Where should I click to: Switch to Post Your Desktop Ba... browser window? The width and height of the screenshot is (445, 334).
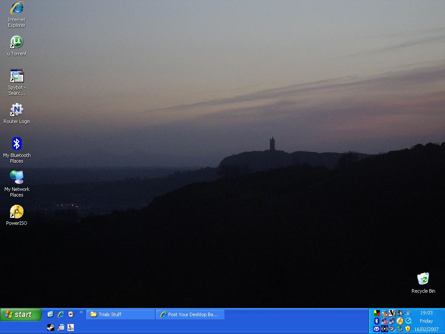(190, 314)
